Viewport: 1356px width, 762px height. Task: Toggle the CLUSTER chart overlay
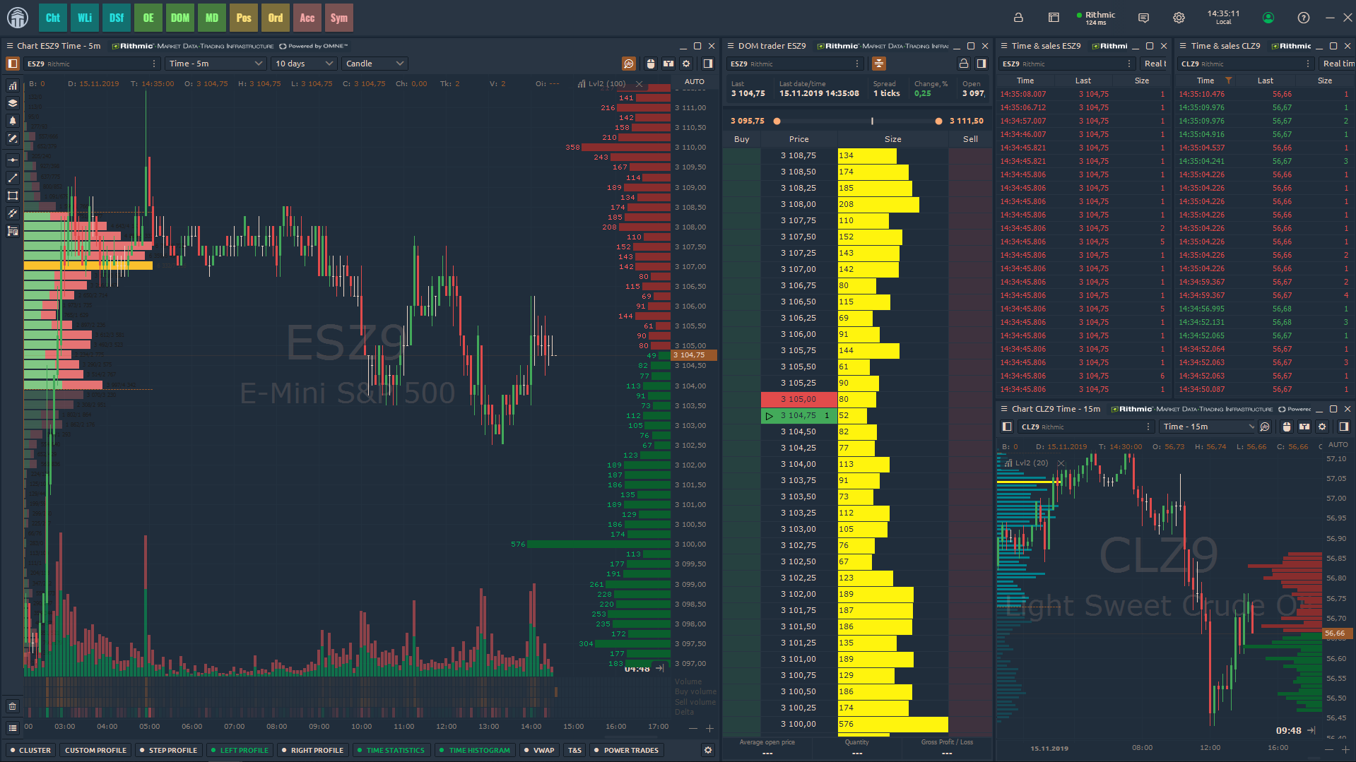(30, 750)
